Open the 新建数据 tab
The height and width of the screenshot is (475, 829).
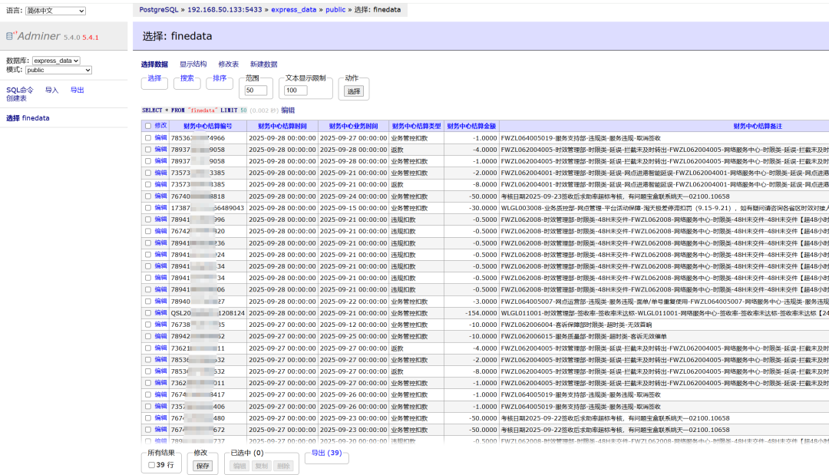[x=264, y=64]
